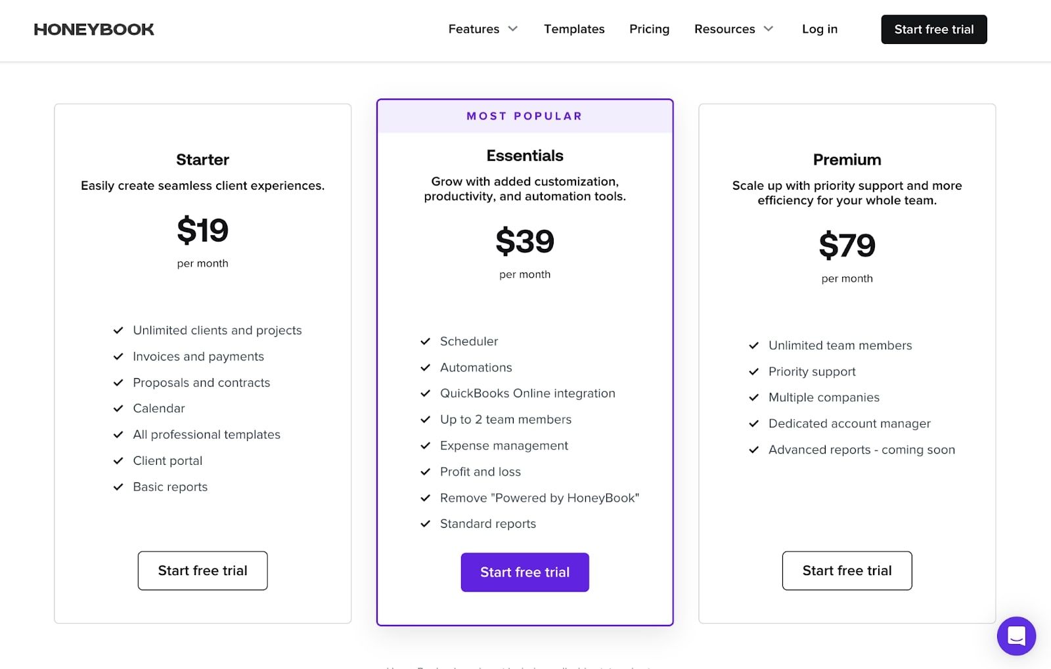
Task: Expand the Resources dropdown chevron
Action: (769, 29)
